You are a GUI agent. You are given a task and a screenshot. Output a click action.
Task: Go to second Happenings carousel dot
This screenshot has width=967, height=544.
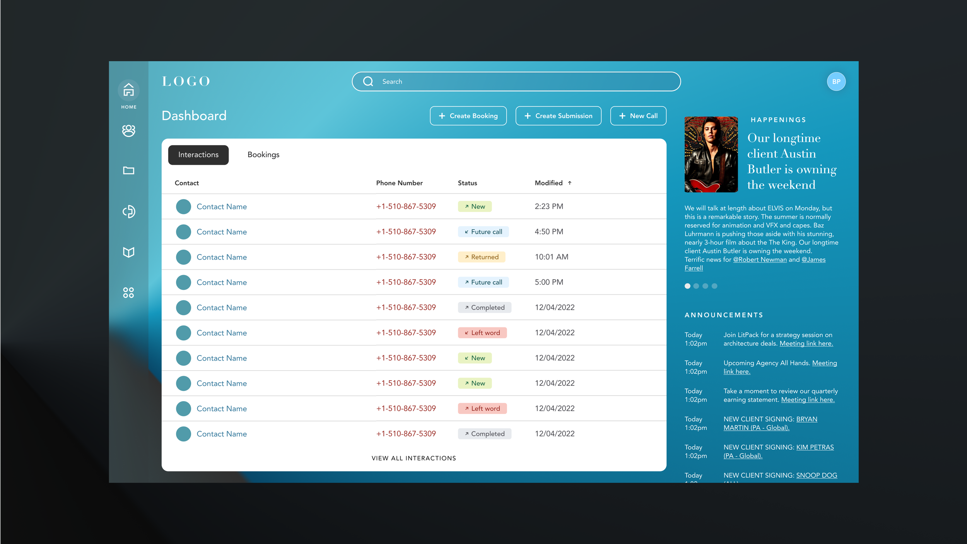point(696,286)
